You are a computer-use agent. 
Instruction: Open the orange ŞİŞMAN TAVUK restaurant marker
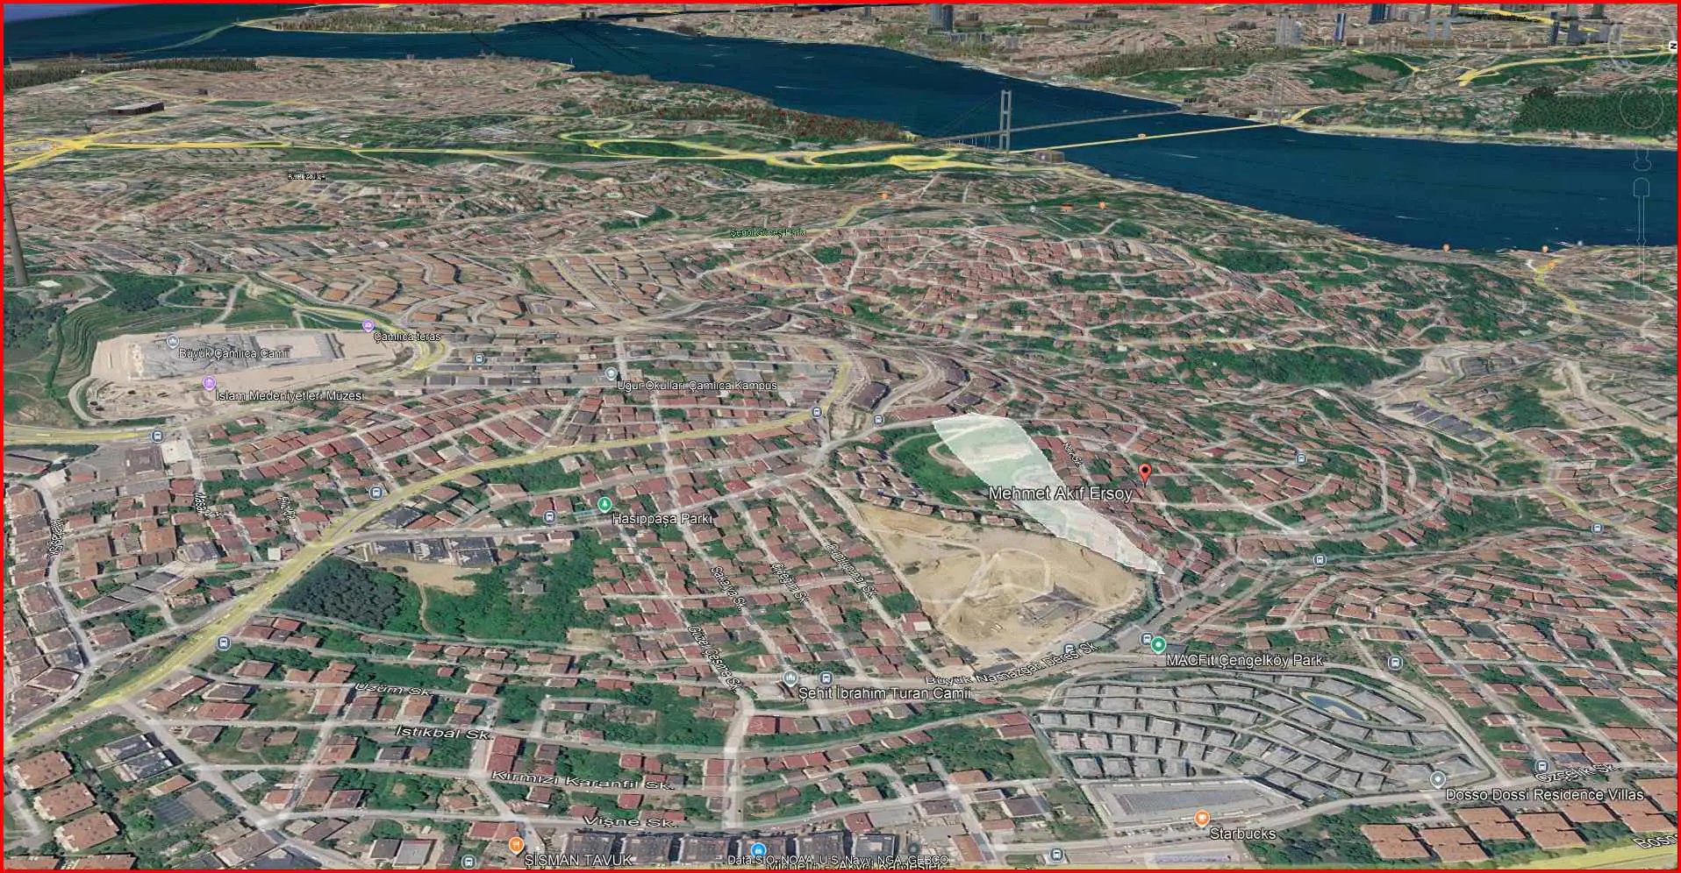click(x=516, y=845)
